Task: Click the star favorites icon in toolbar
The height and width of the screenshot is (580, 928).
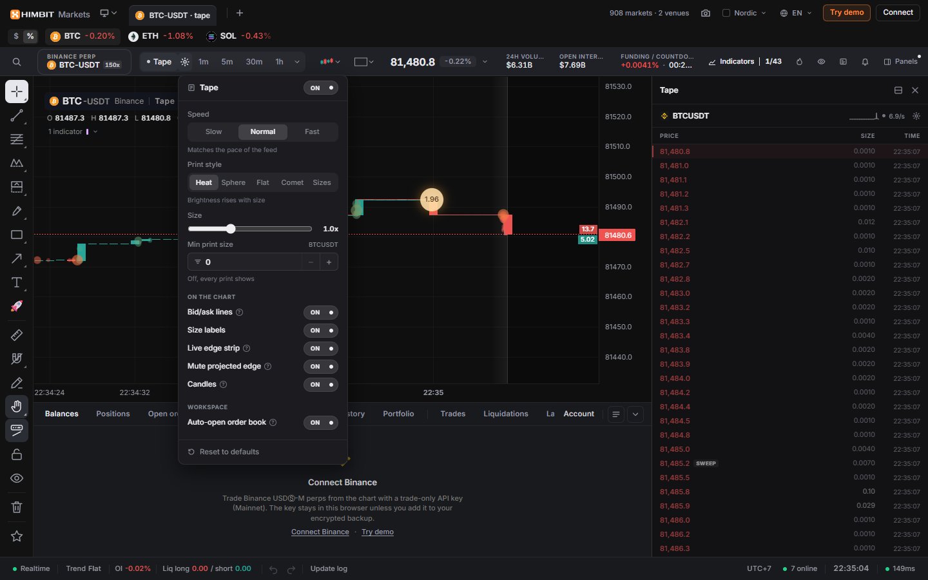Action: click(17, 536)
